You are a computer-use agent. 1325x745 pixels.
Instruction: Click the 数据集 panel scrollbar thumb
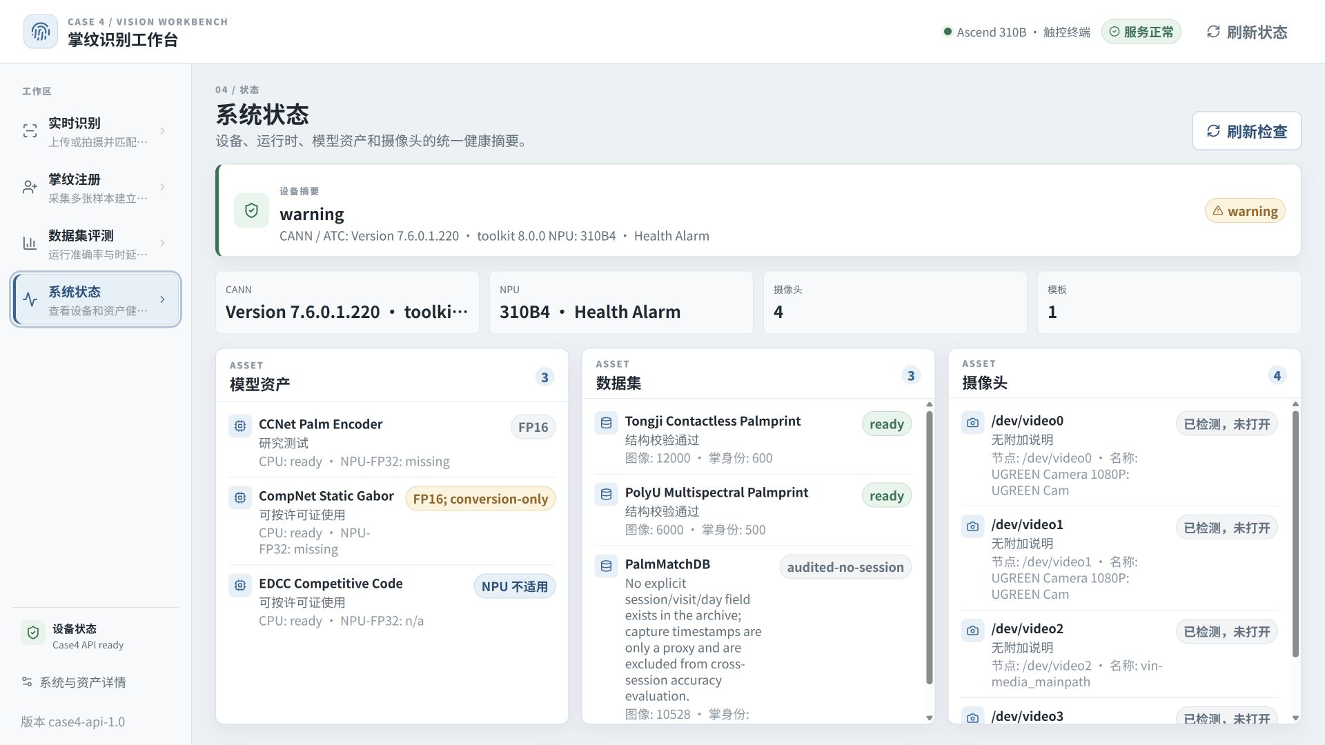930,547
